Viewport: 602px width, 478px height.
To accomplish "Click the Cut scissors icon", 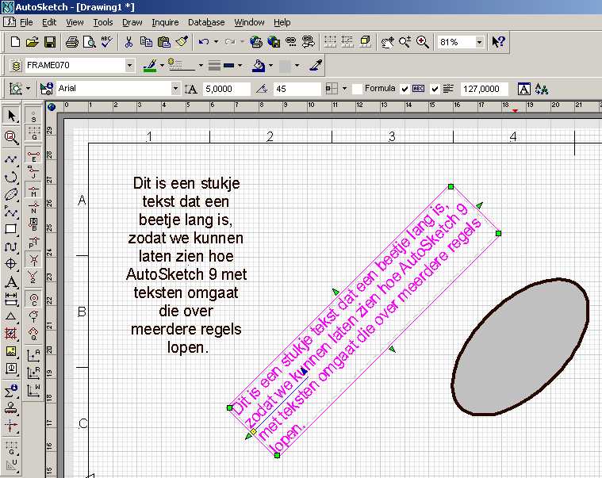I will [128, 42].
